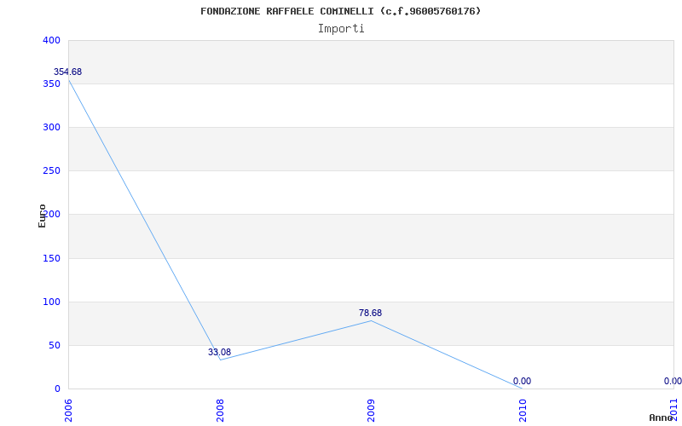Click the 0 y-axis tick label
This screenshot has height=426, width=682.
(57, 389)
